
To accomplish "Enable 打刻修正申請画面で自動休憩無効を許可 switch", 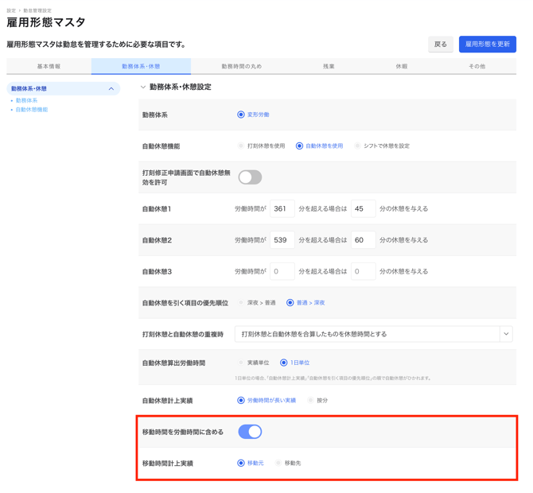I will click(x=250, y=177).
